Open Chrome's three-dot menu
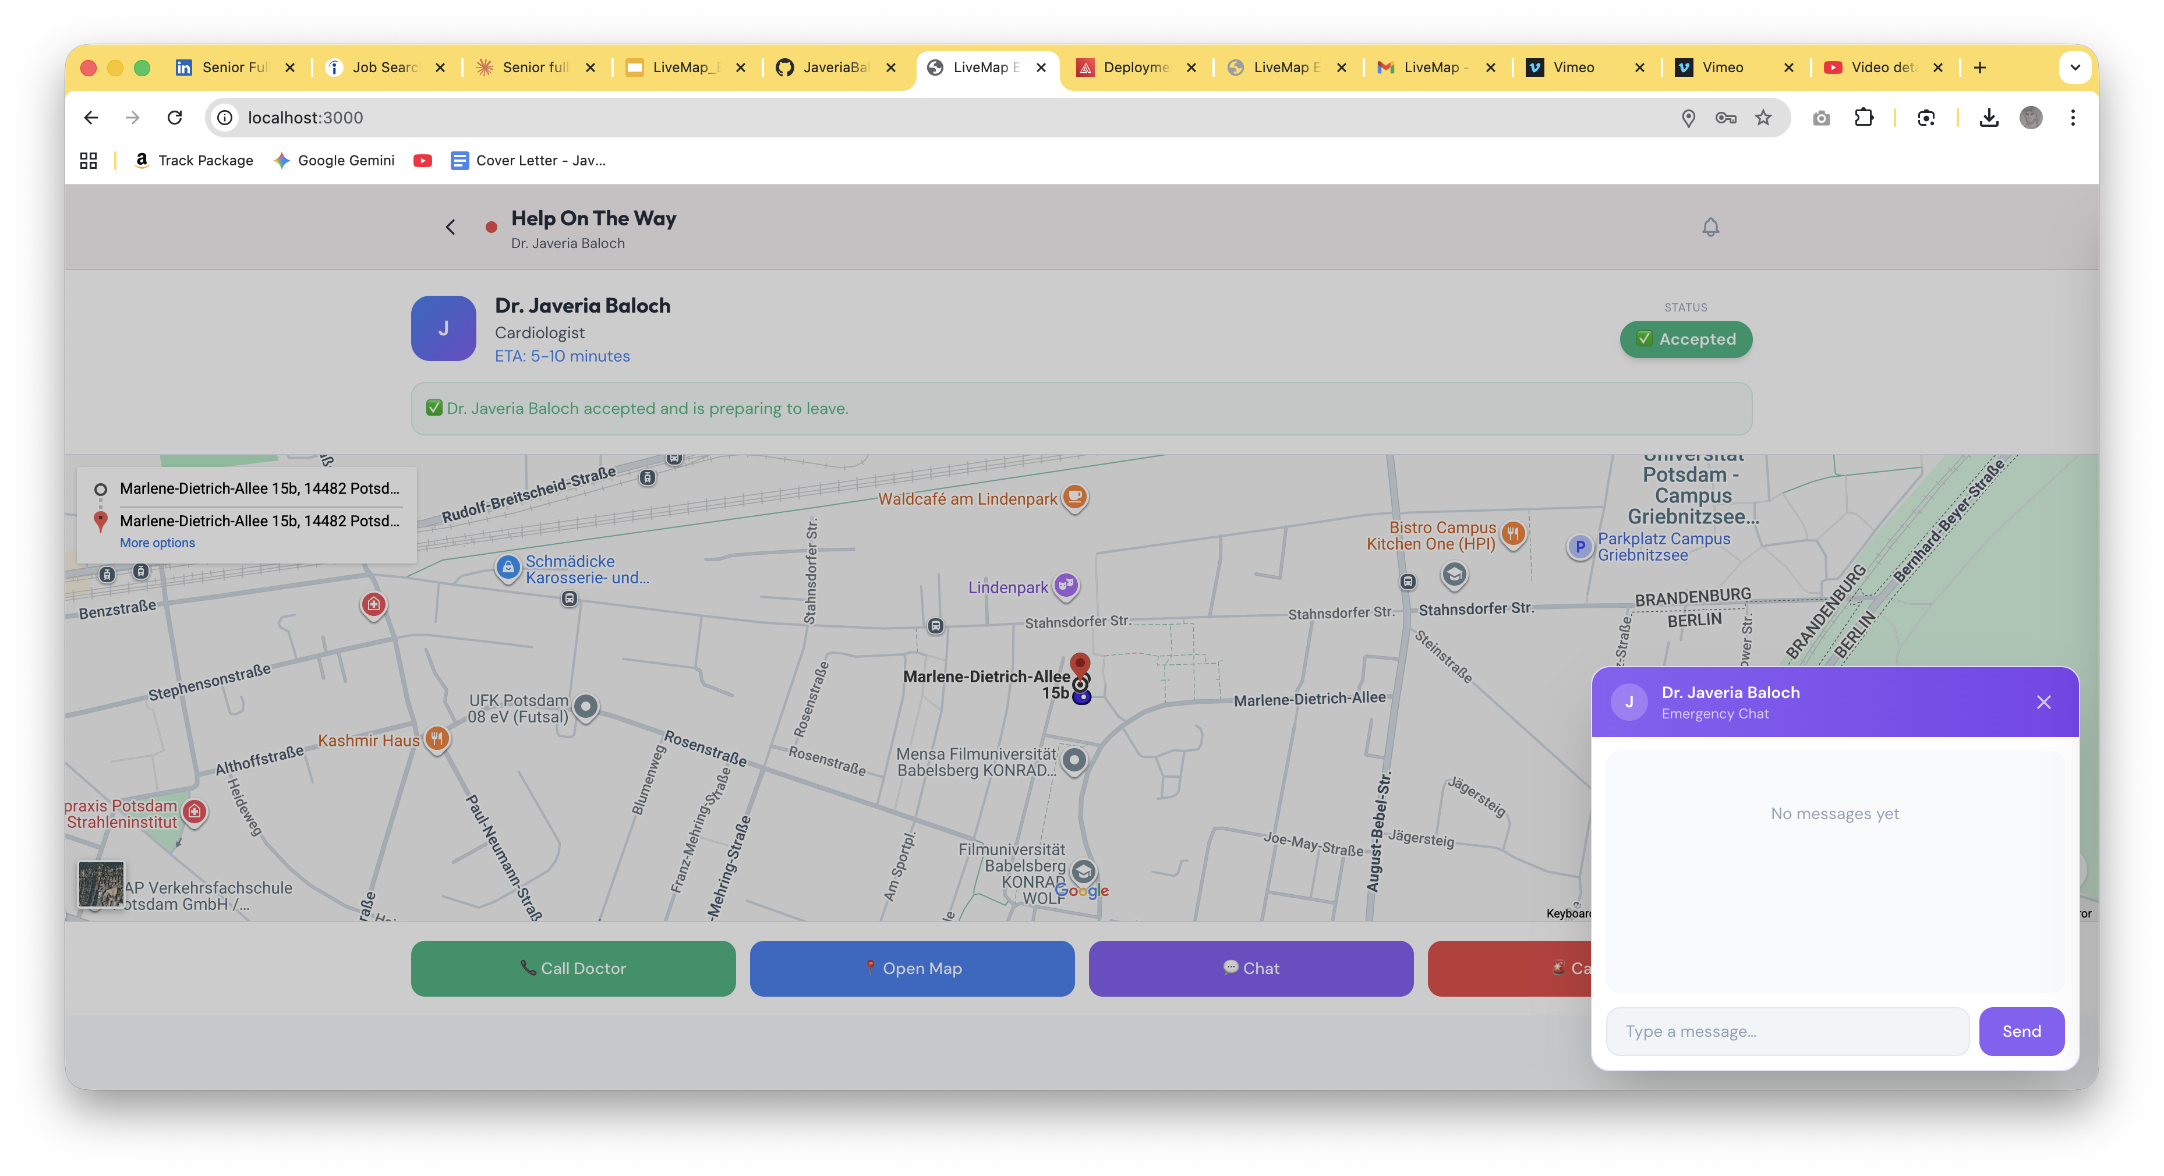Screen dimensions: 2164x1176 2073,118
